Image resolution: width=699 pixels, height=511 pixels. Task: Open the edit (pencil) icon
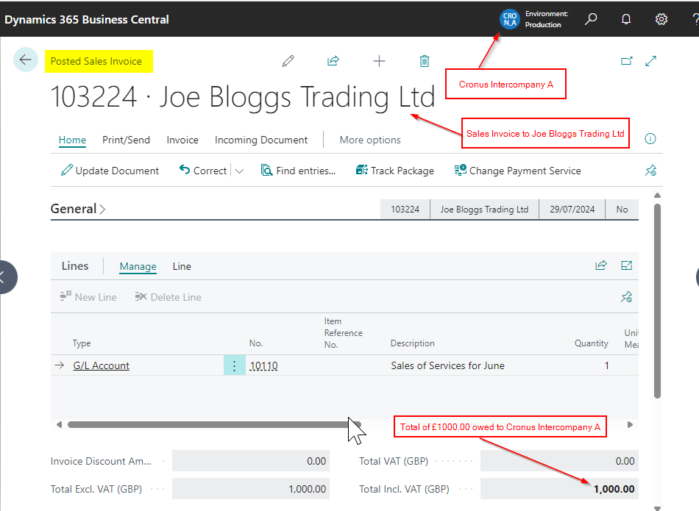288,61
